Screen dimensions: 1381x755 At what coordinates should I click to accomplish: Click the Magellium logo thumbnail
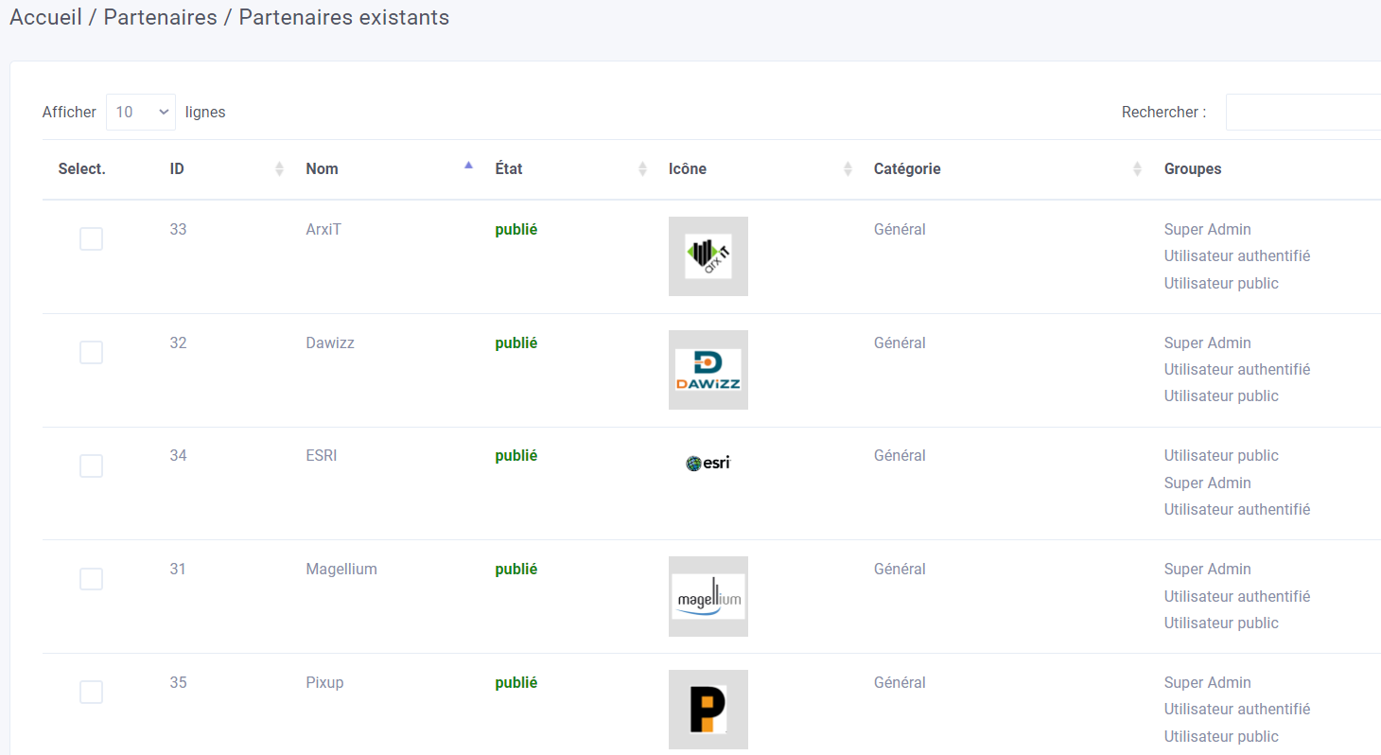click(x=708, y=596)
